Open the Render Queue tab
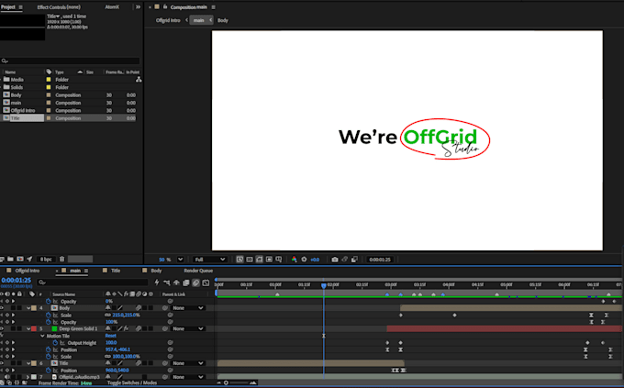The image size is (624, 388). [198, 271]
